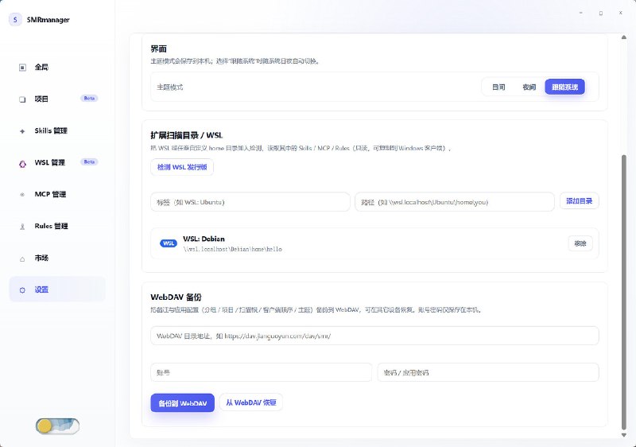Go to WSL 管理
Screen dimensions: 636x447
[57, 163]
